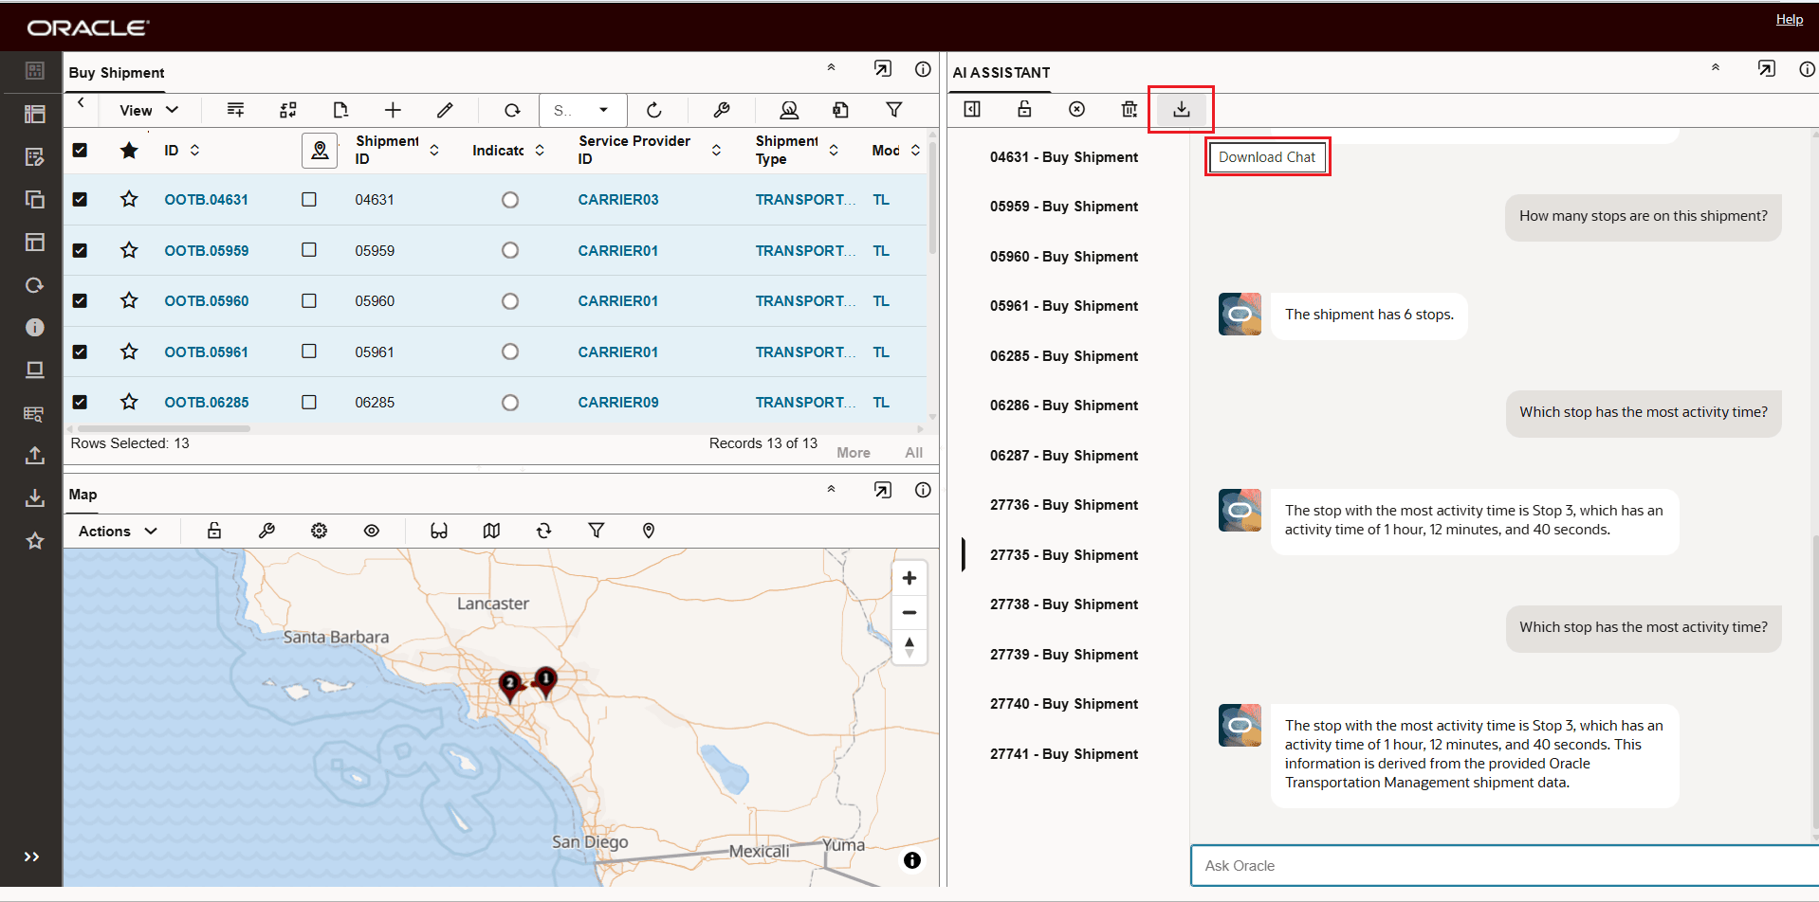Click the Ask Oracle input field
1819x902 pixels.
pyautogui.click(x=1504, y=866)
